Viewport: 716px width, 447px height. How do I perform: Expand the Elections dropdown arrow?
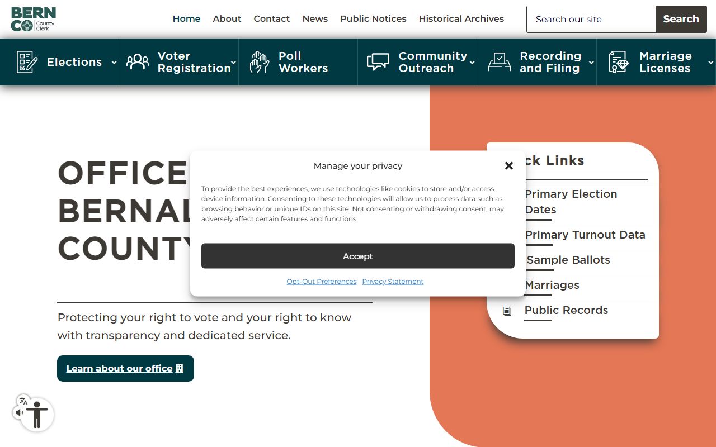tap(114, 63)
